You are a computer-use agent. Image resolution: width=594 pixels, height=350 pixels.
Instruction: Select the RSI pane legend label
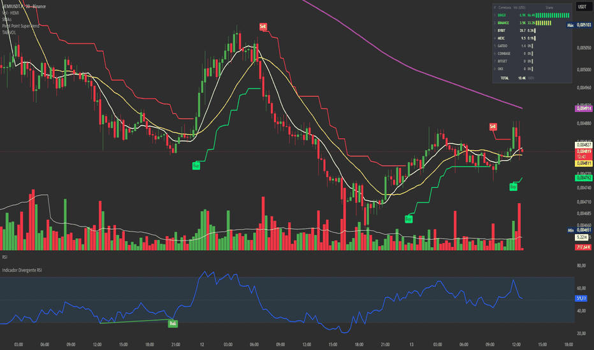pos(4,257)
